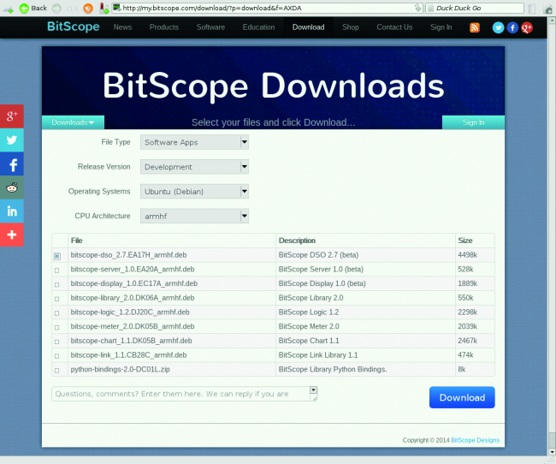The height and width of the screenshot is (464, 556).
Task: Share page via Twitter sidebar icon
Action: pos(12,140)
